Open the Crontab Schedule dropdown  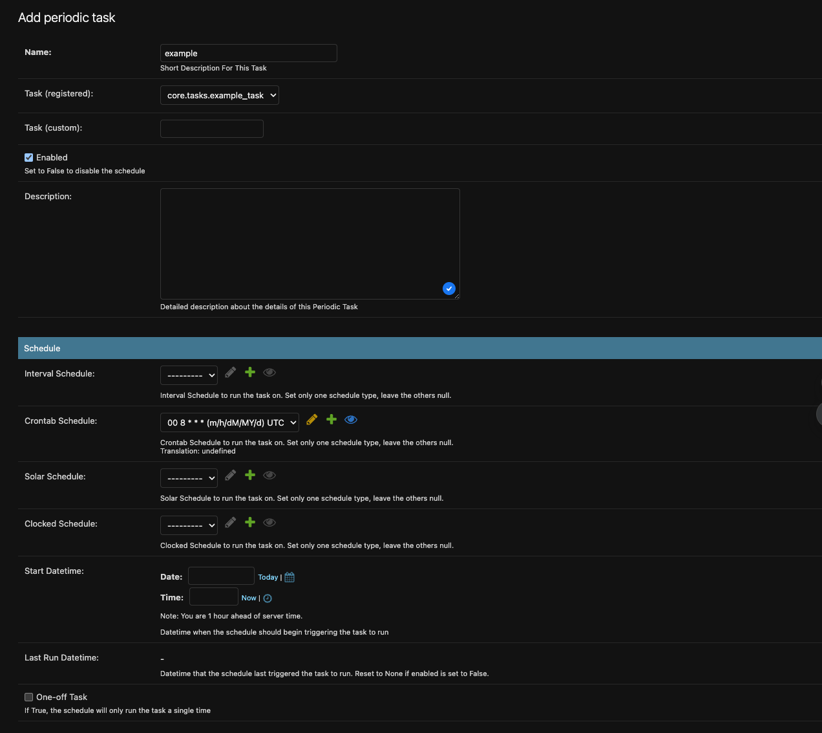(229, 422)
